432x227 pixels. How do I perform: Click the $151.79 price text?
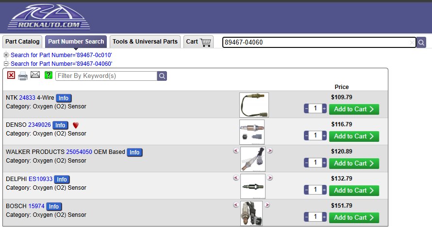tap(342, 206)
